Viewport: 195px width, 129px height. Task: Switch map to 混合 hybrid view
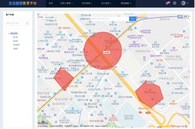185,16
